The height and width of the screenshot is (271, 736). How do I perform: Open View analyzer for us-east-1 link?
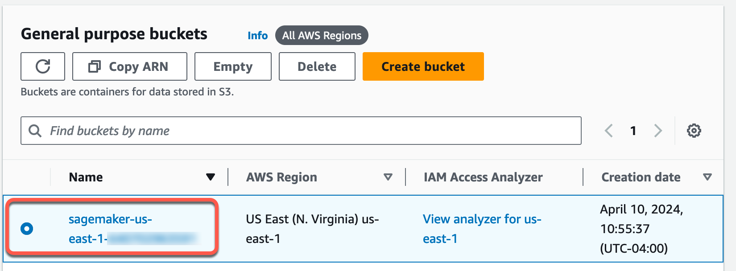pos(482,219)
